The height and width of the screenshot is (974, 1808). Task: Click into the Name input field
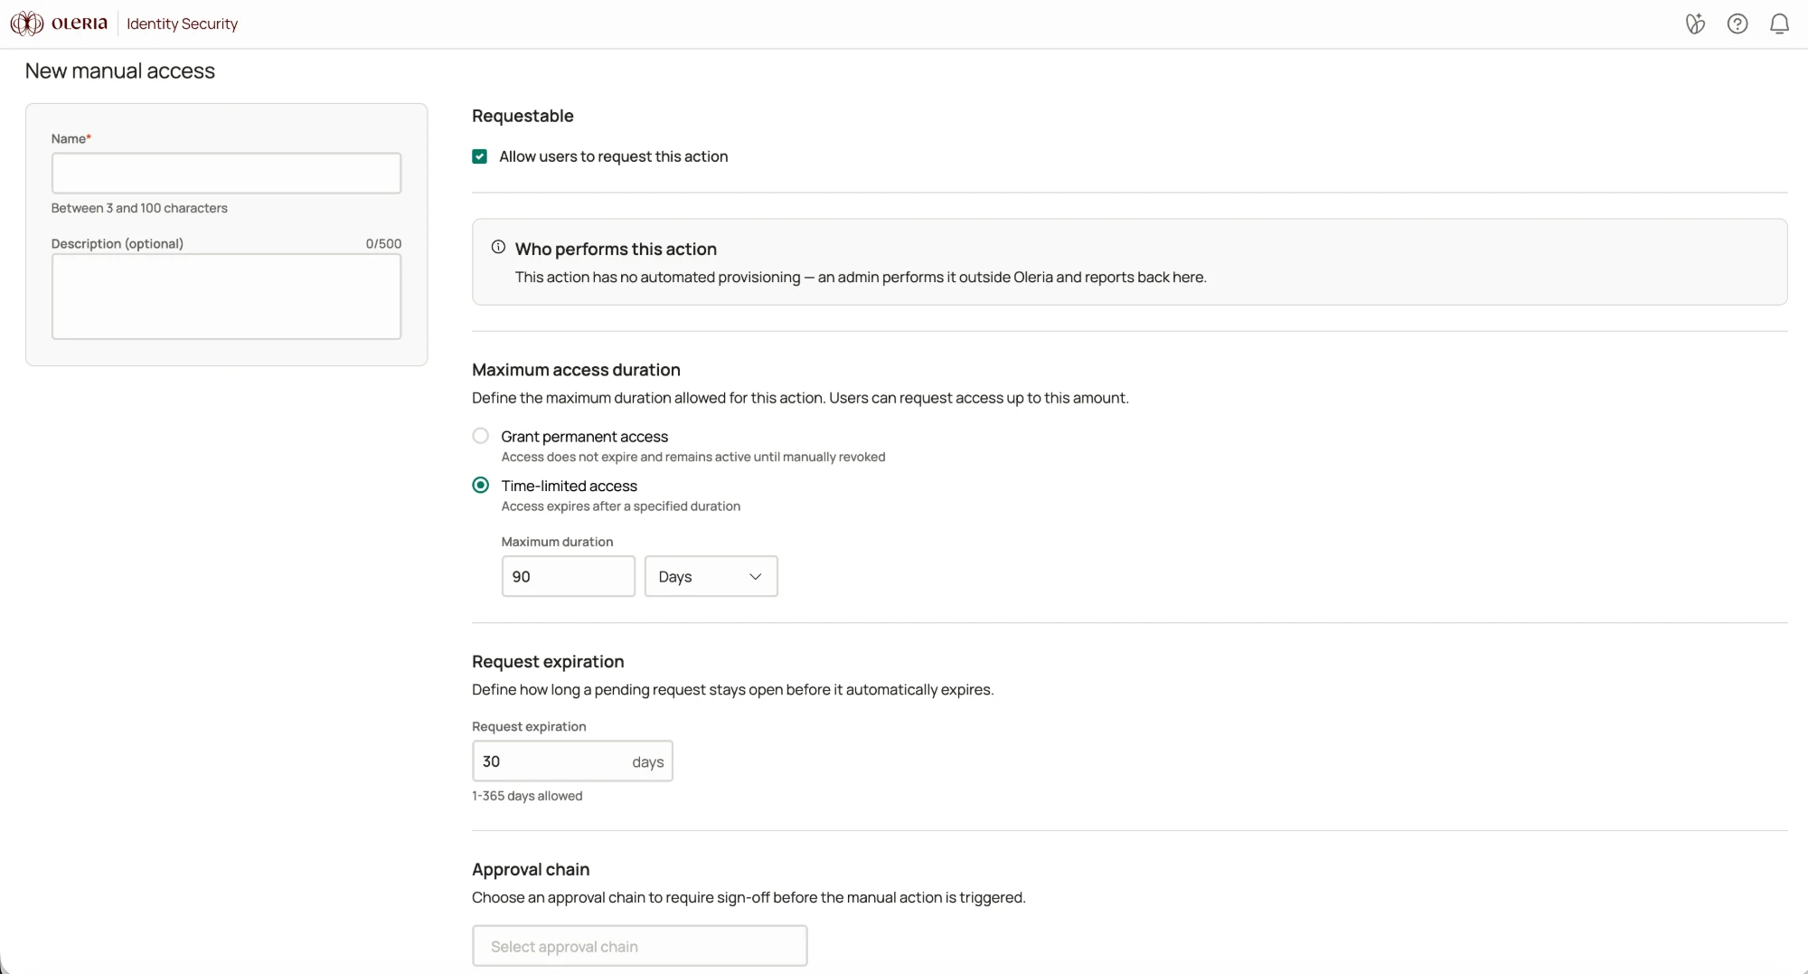click(226, 173)
